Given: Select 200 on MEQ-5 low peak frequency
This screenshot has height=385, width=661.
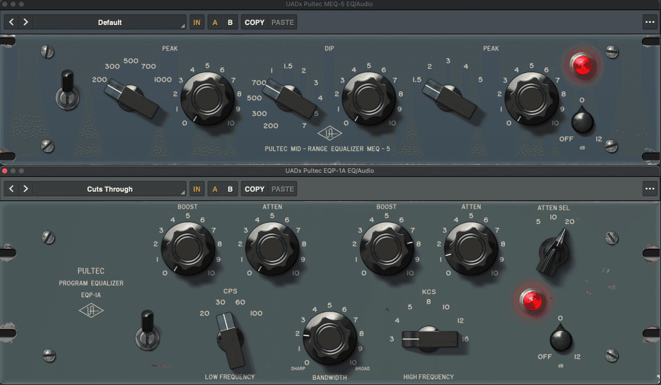Looking at the screenshot, I should pyautogui.click(x=100, y=79).
